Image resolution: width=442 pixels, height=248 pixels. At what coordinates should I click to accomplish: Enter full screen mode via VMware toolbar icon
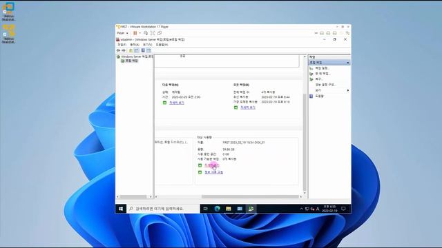pos(153,33)
